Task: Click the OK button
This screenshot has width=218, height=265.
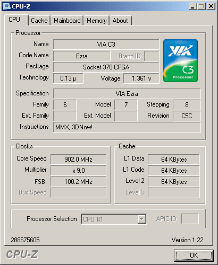Action: (x=194, y=255)
